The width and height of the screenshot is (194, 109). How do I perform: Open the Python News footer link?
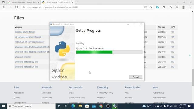158,93
